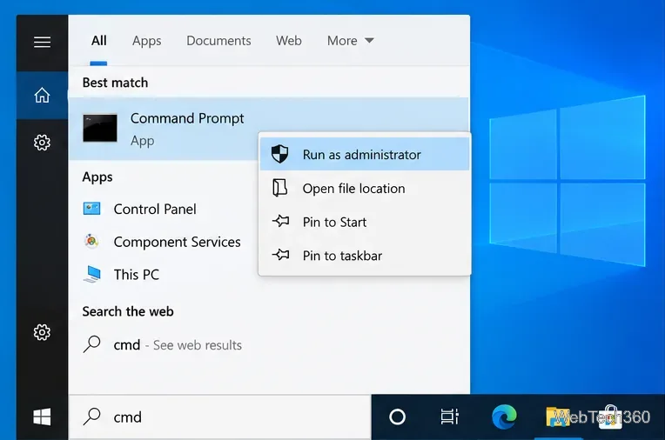The height and width of the screenshot is (440, 665).
Task: Open the Command Prompt app icon
Action: click(100, 128)
